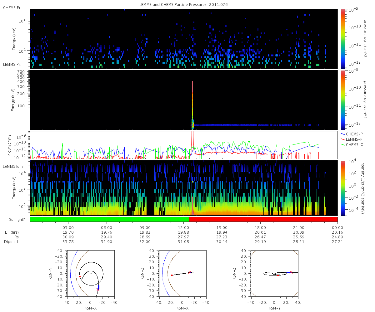The image size is (375, 312).
Task: Click the LEMMS Ions panel label
Action: click(13, 167)
